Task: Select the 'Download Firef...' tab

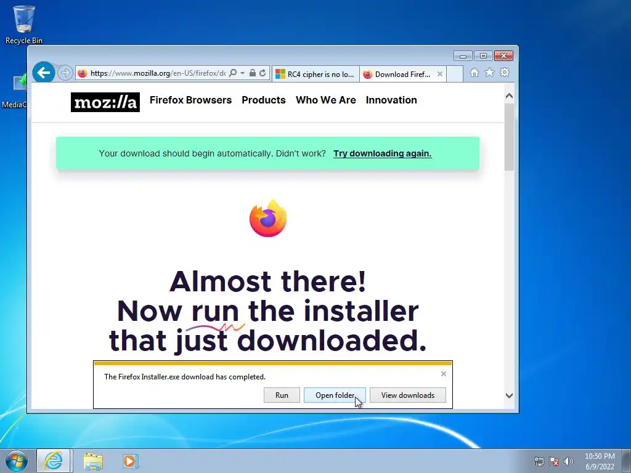Action: point(402,74)
